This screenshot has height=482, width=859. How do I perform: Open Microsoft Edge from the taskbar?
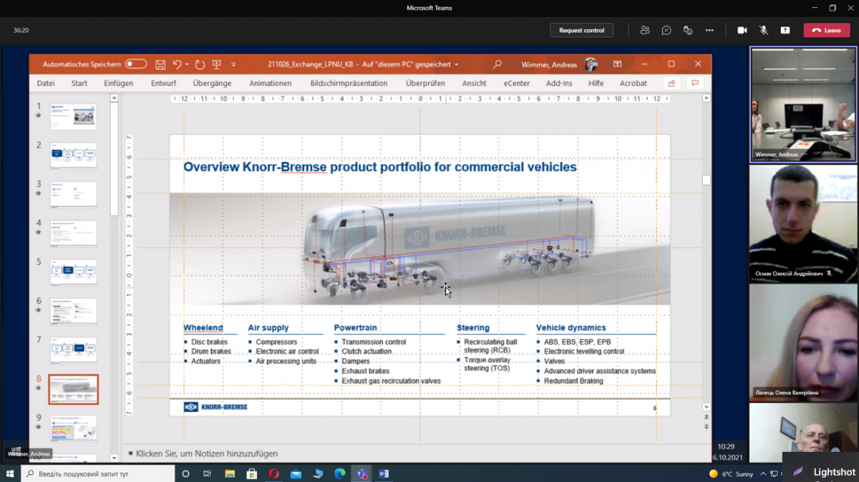[340, 473]
